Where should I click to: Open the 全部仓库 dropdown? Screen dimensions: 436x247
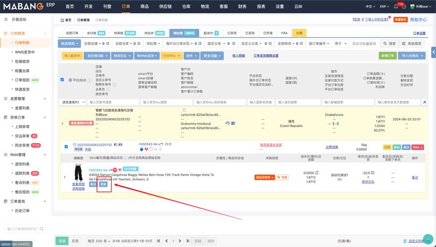tap(128, 43)
